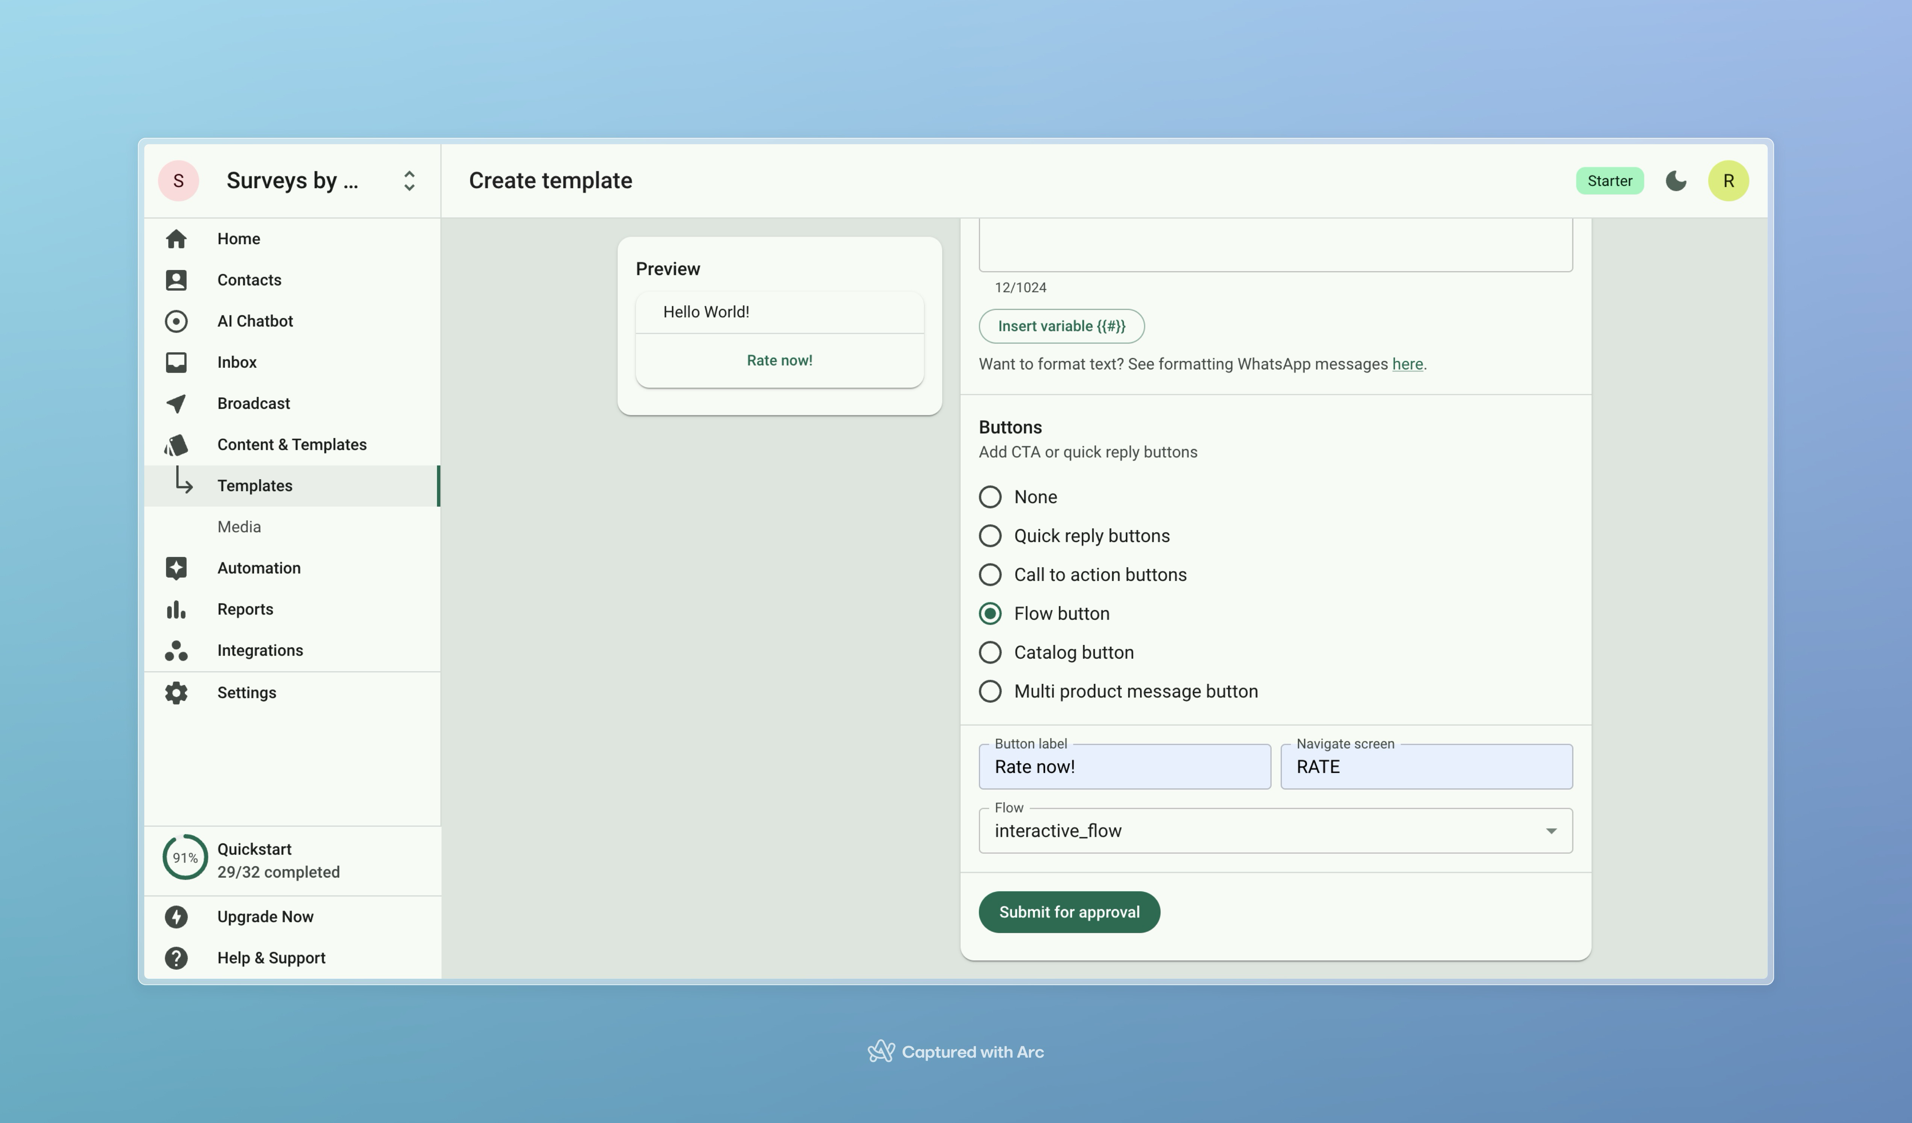Click the Automation sparkle icon

(176, 568)
